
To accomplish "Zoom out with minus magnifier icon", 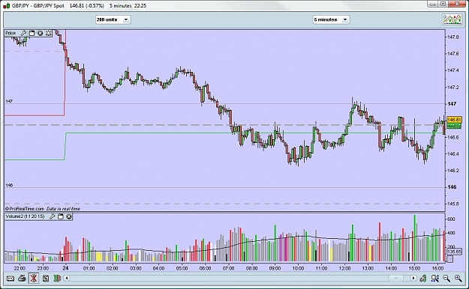I will pyautogui.click(x=446, y=279).
